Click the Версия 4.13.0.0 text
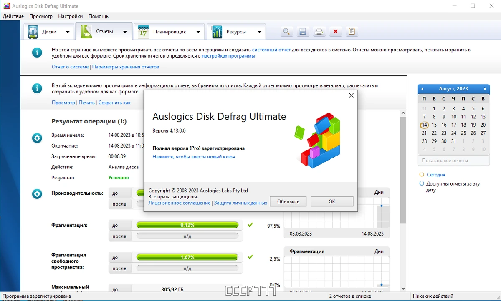This screenshot has height=301, width=501. (169, 130)
